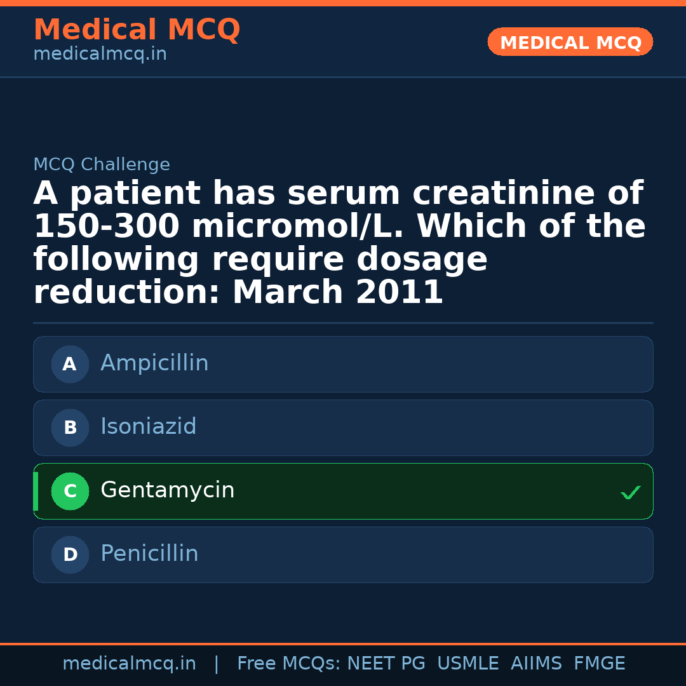
Task: Click the "MCQ Challenge" label
Action: 102,165
